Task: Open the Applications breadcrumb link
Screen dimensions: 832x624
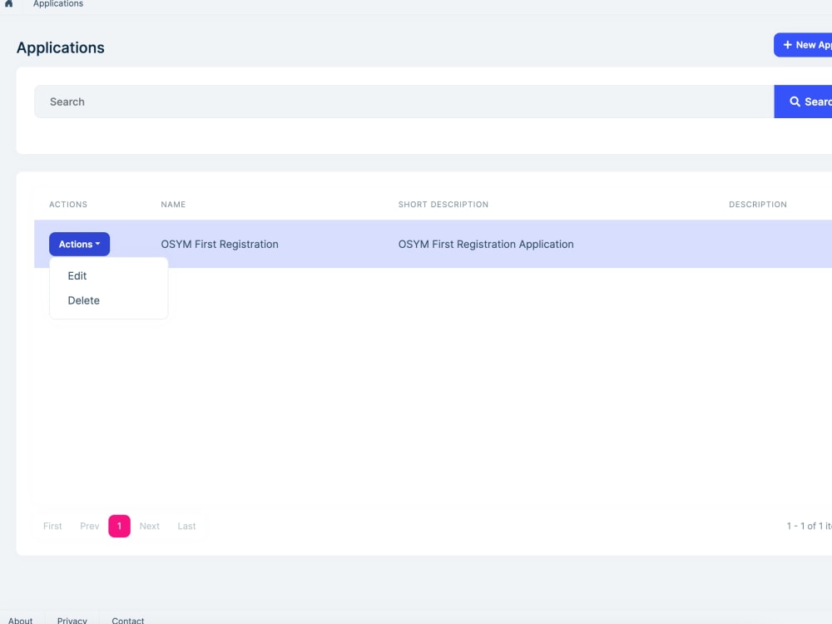Action: point(58,3)
